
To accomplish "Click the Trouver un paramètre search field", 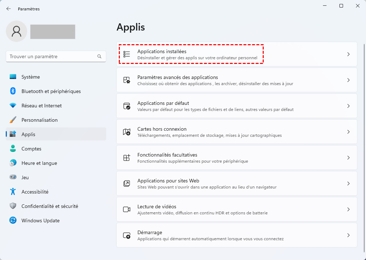I will tap(52, 57).
